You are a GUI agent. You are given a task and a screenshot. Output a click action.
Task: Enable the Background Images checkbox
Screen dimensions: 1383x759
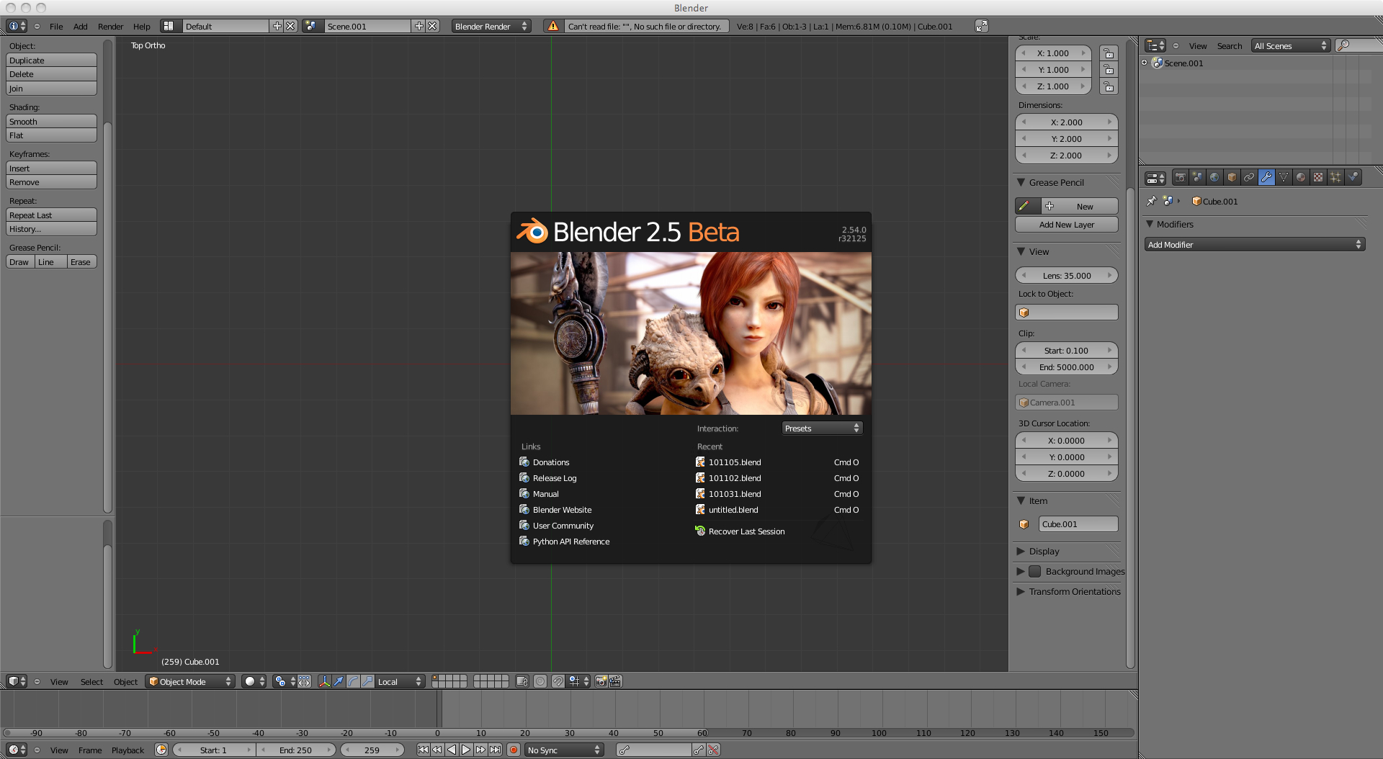(x=1035, y=571)
